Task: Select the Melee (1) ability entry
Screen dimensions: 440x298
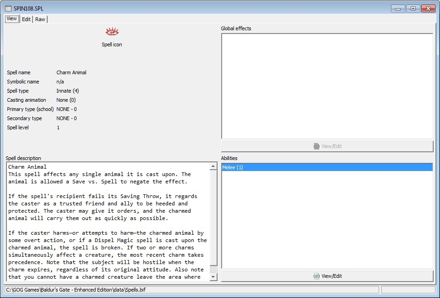Action: (326, 167)
